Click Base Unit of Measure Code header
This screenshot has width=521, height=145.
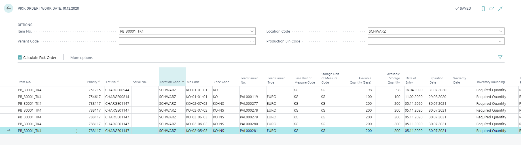[305, 80]
